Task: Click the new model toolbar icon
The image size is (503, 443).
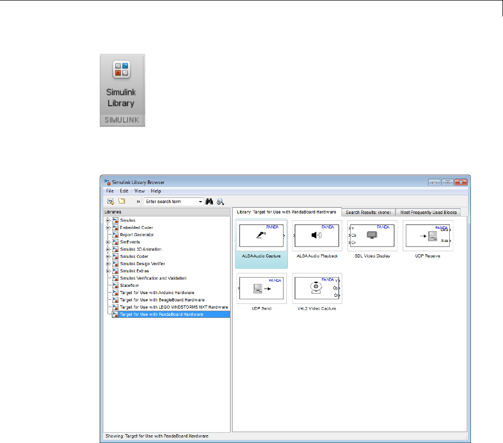Action: click(111, 202)
